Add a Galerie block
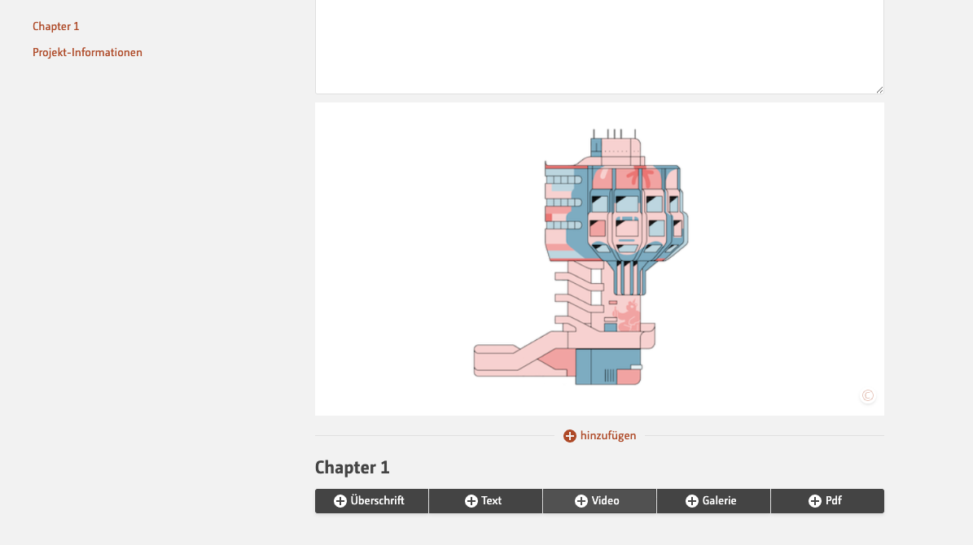The height and width of the screenshot is (545, 973). tap(713, 501)
